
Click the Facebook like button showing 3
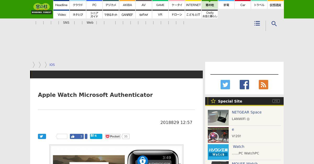77,136
